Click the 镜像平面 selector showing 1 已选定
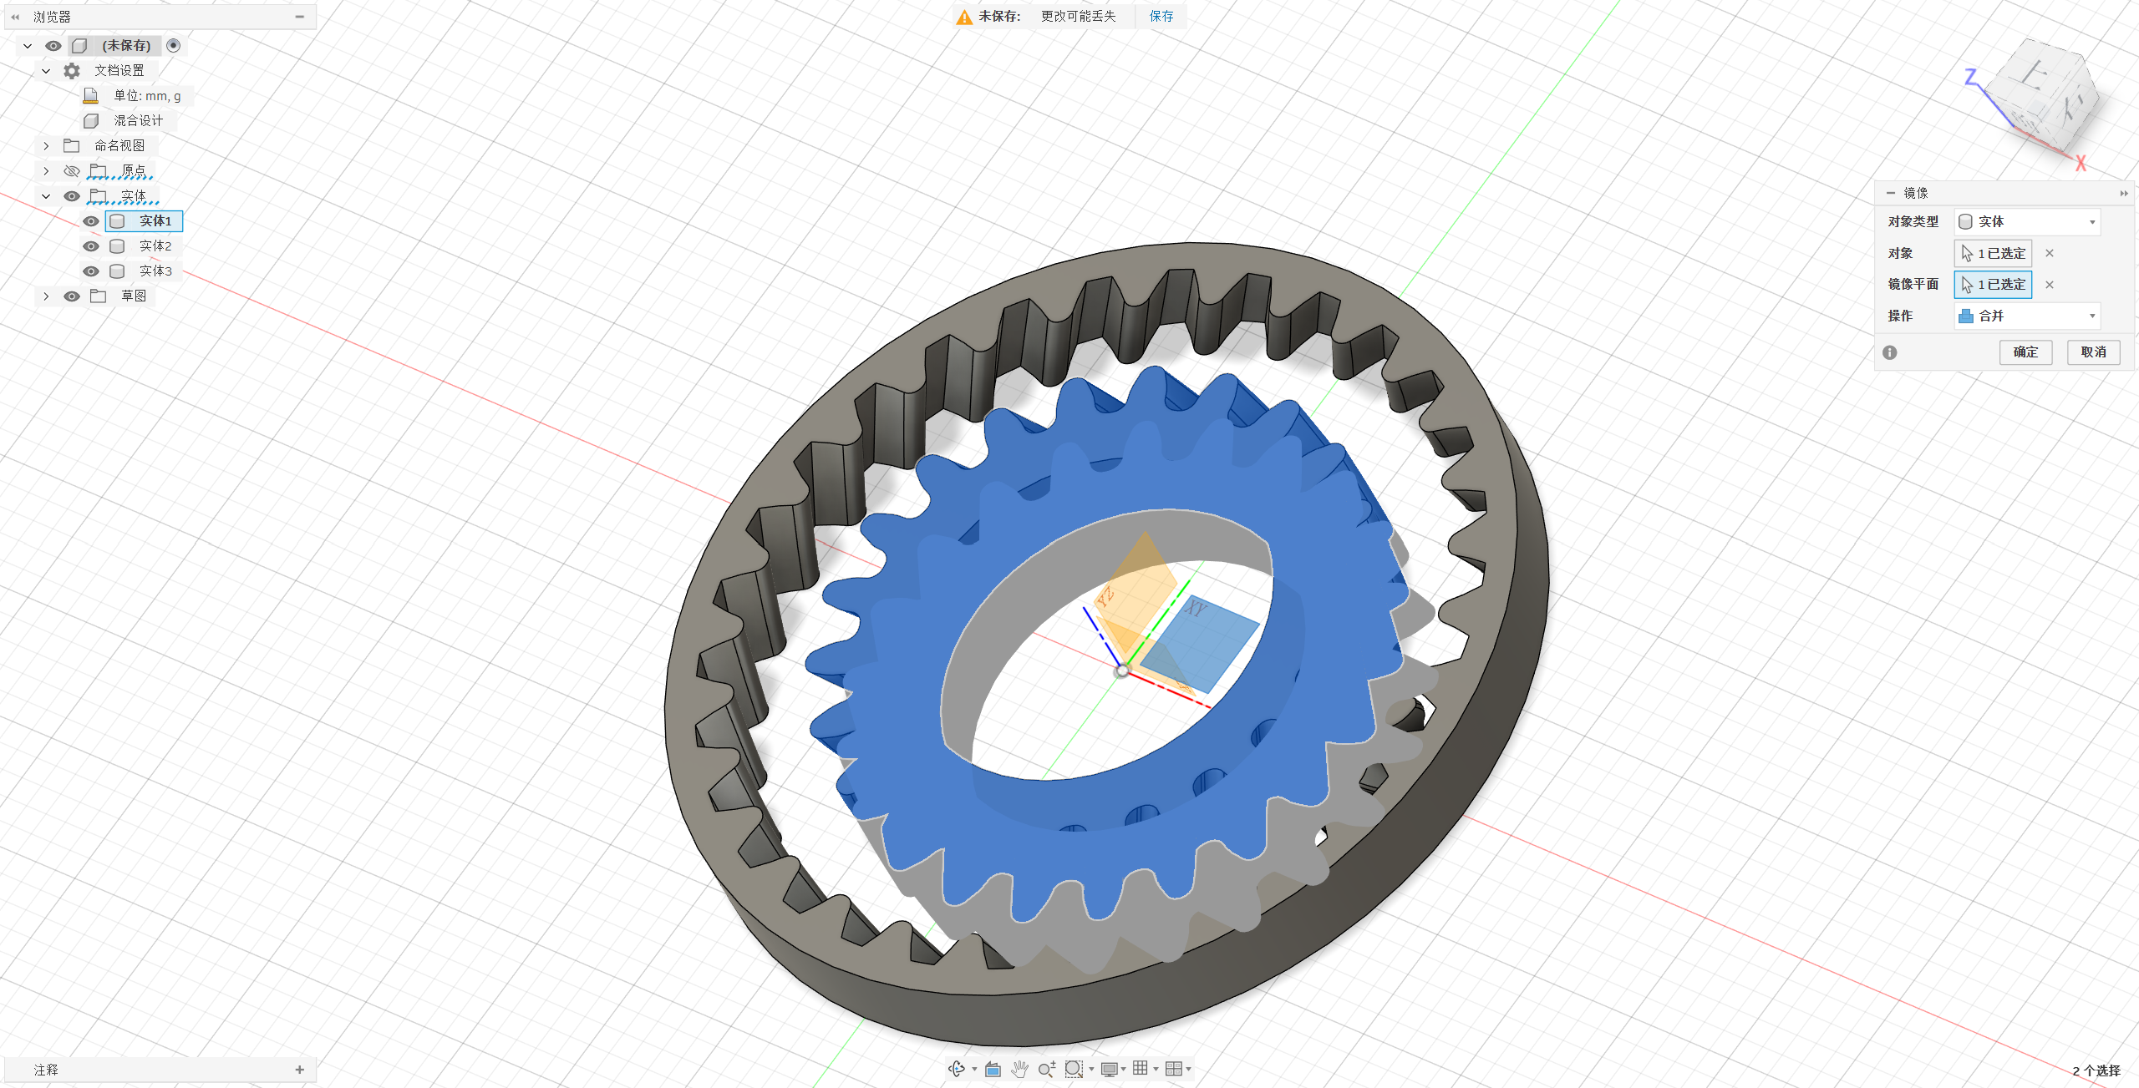This screenshot has height=1088, width=2139. coord(1993,285)
